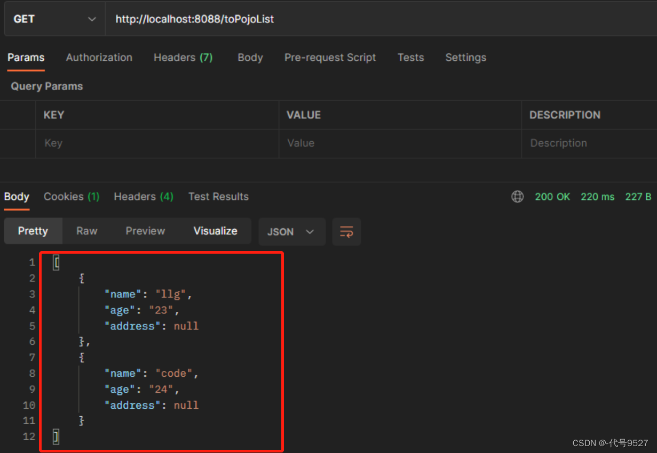The width and height of the screenshot is (657, 453).
Task: Click the Description input cell
Action: pos(589,143)
